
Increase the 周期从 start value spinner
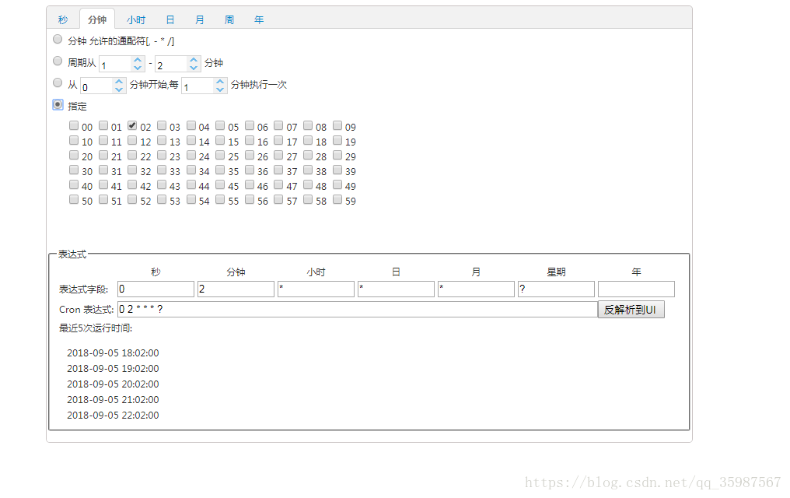[x=138, y=60]
